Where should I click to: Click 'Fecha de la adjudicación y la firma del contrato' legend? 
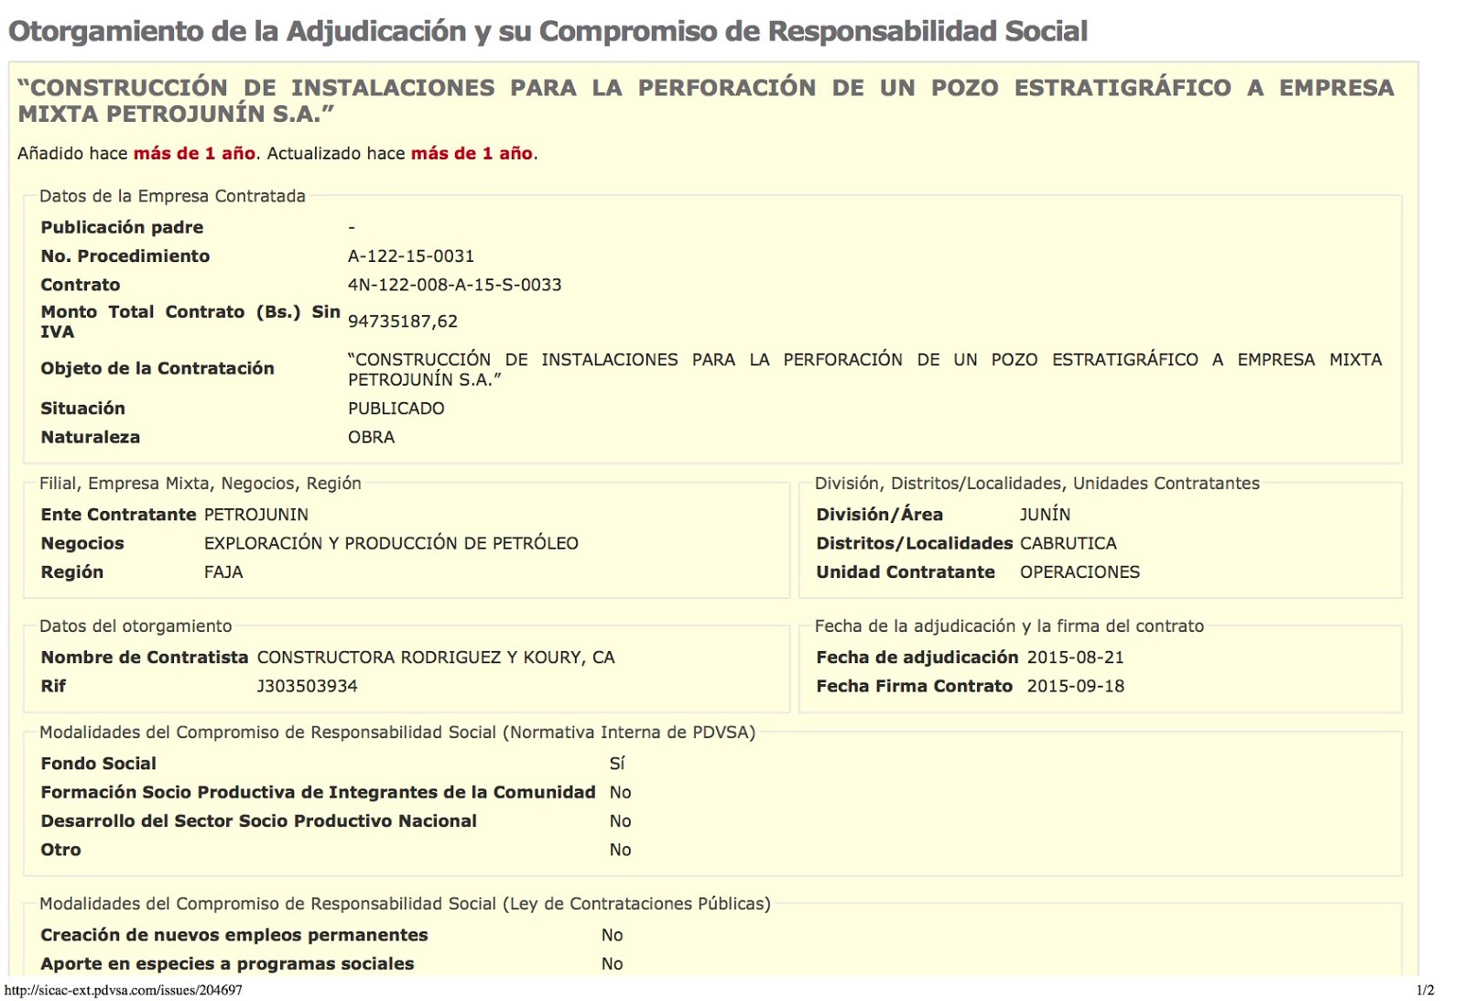click(1009, 626)
